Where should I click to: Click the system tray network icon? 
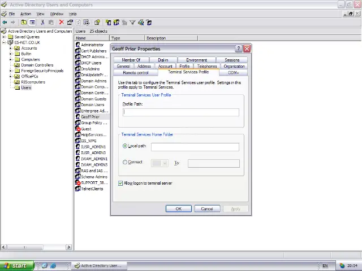[342, 266]
